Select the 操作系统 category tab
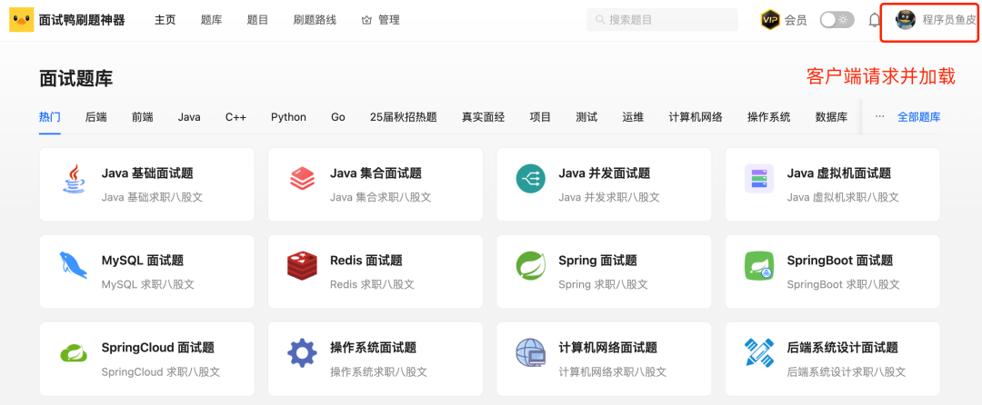982x405 pixels. [x=769, y=117]
